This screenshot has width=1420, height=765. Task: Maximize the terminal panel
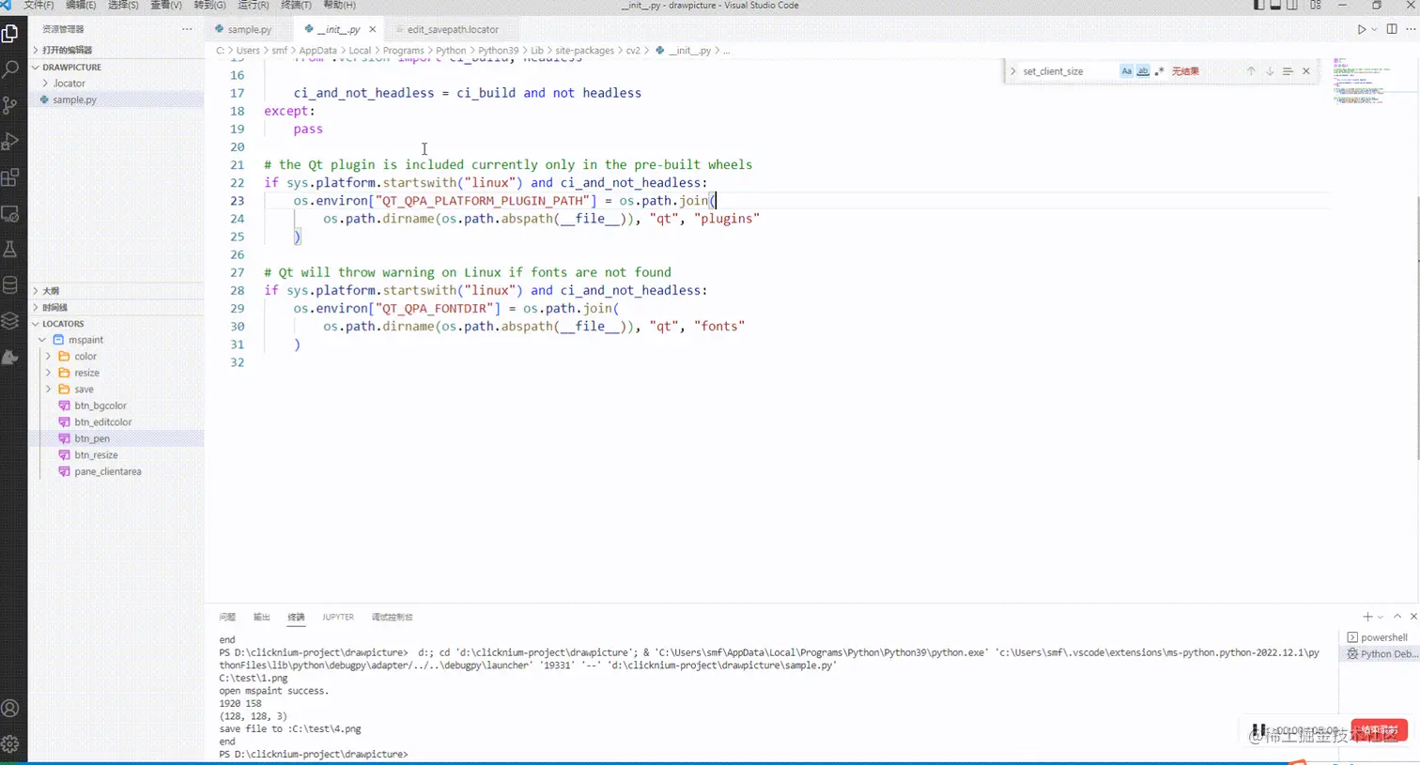click(1397, 617)
